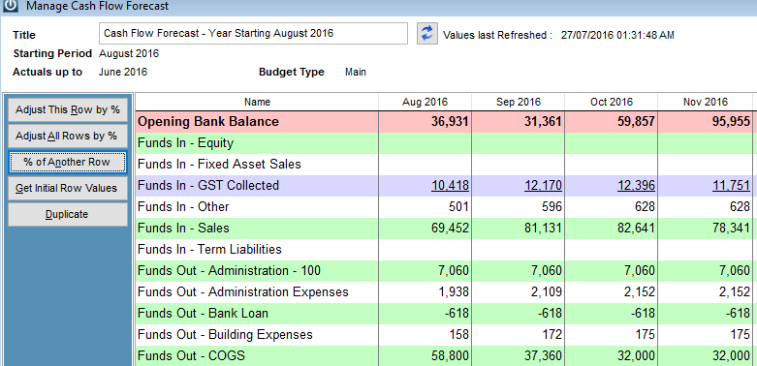This screenshot has width=757, height=366.
Task: Click the 11,751 GST Collected link
Action: pos(731,186)
